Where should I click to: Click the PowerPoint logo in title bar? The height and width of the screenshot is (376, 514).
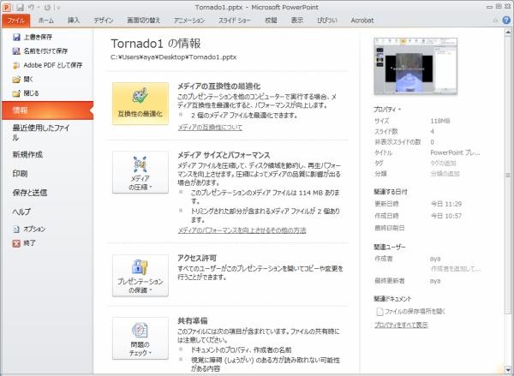(x=7, y=7)
